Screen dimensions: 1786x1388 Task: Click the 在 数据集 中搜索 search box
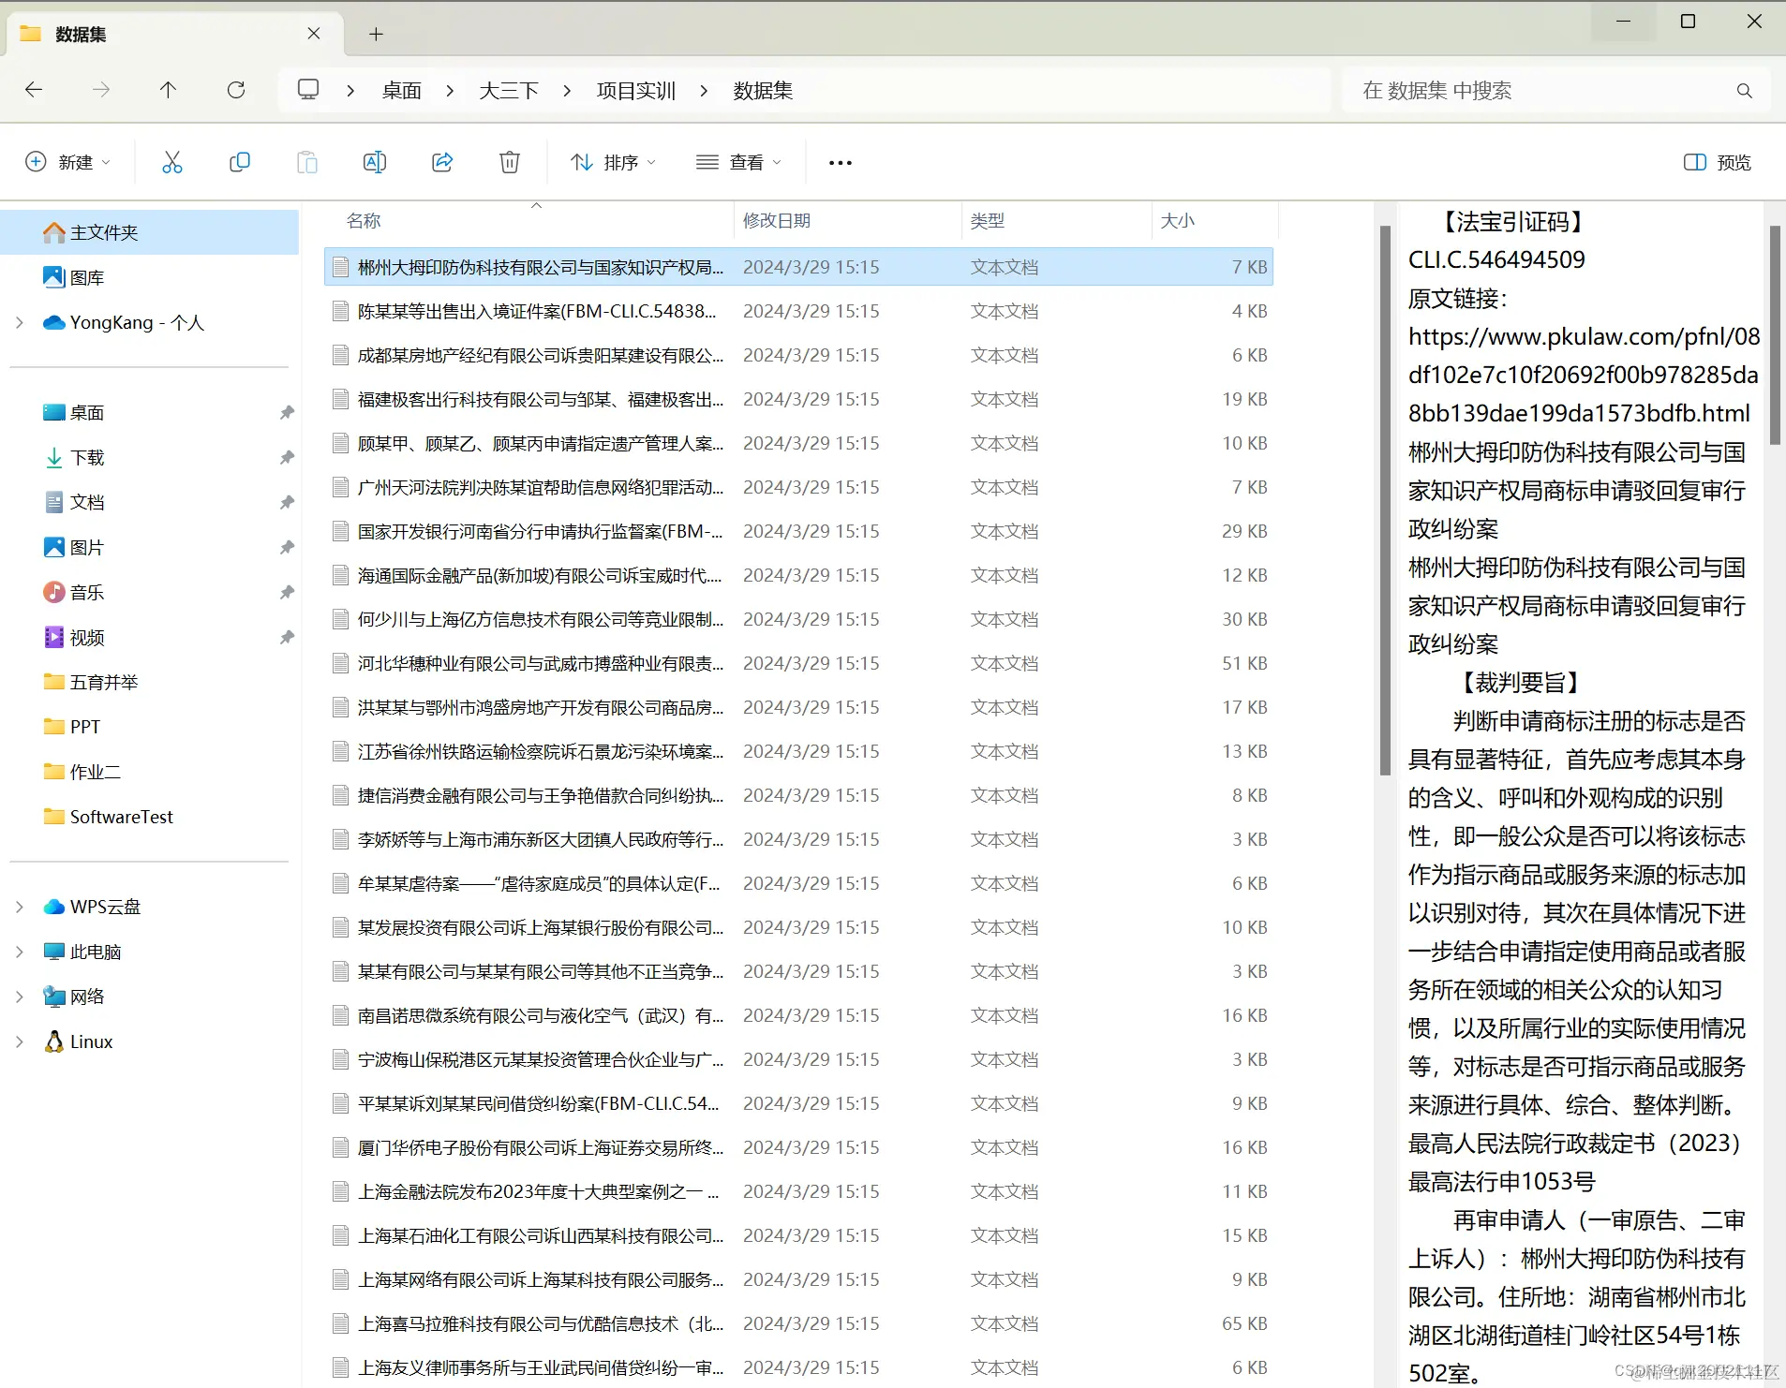(x=1555, y=91)
